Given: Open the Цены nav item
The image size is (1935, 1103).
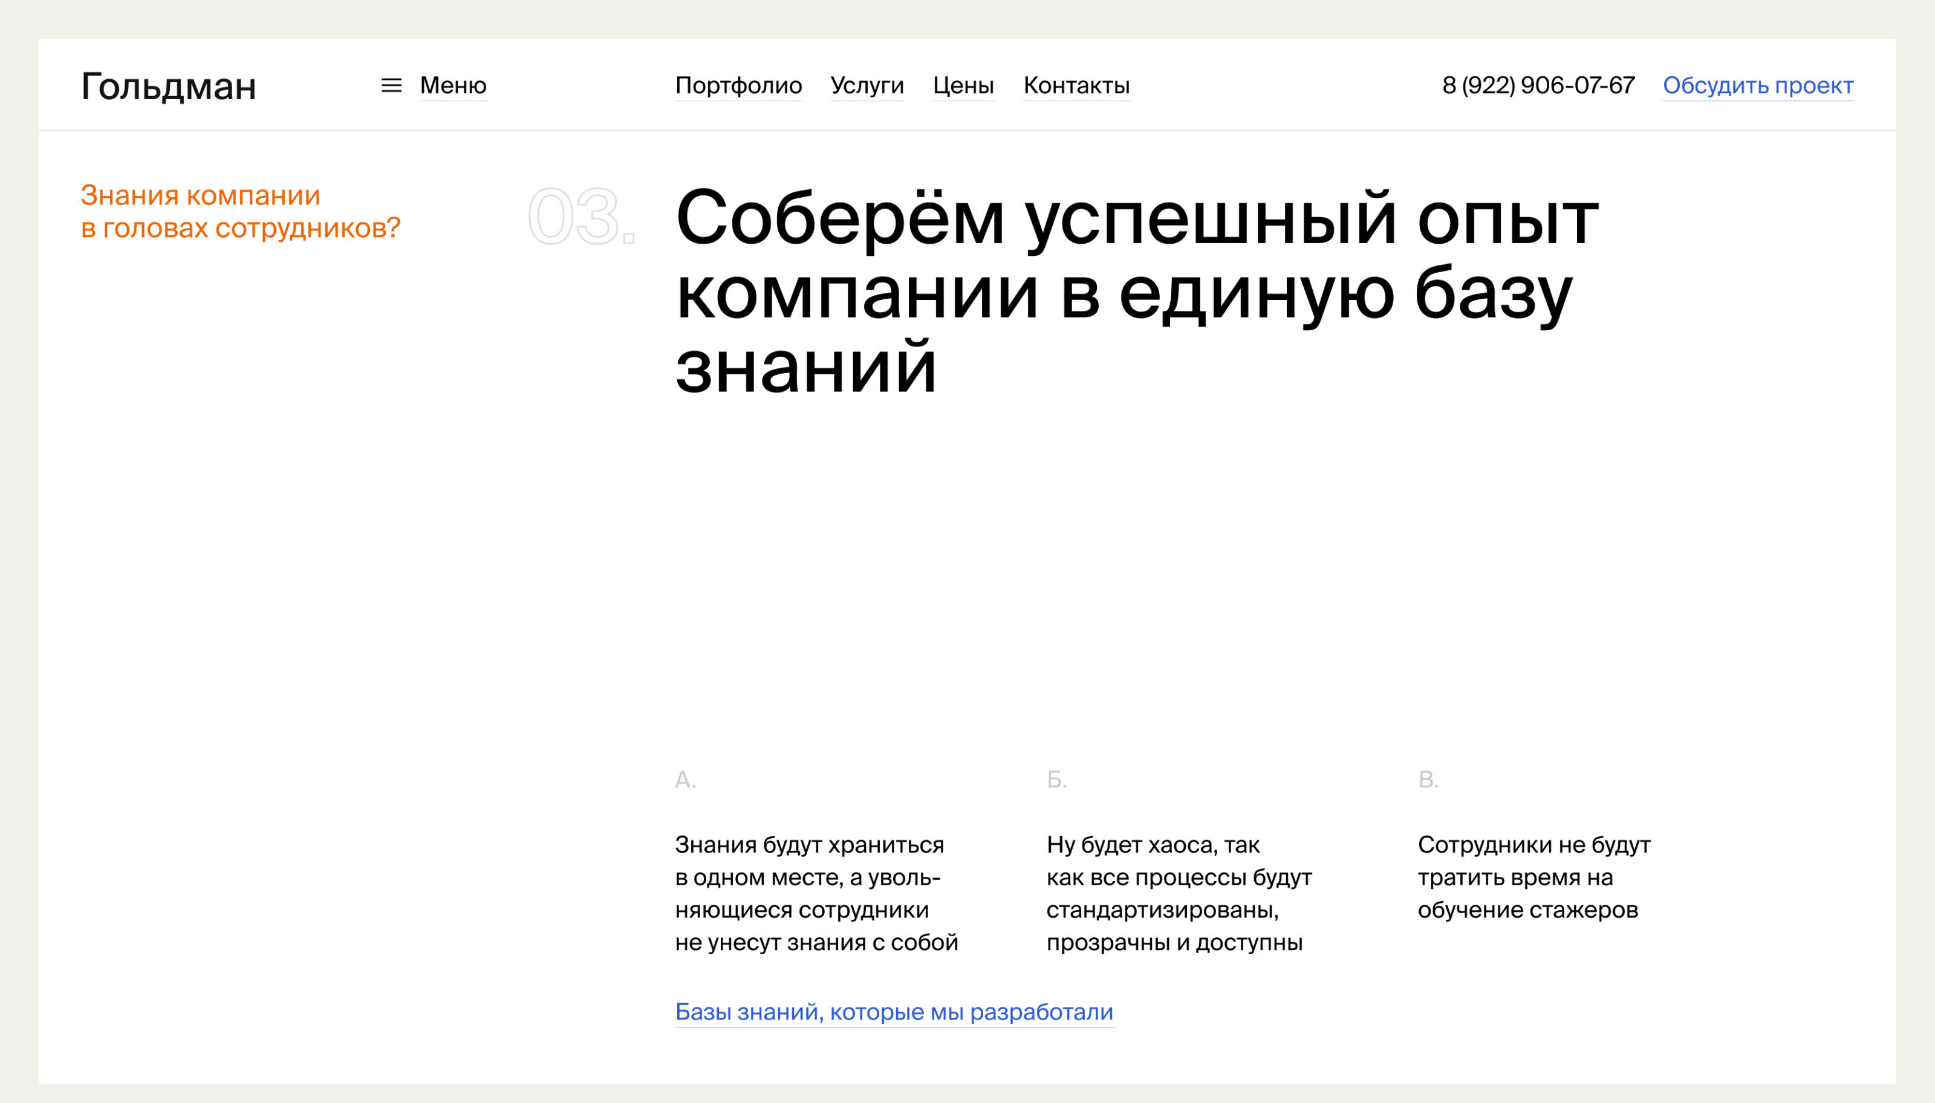Looking at the screenshot, I should point(963,86).
